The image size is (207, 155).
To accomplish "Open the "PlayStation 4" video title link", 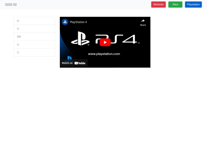I will coord(78,22).
